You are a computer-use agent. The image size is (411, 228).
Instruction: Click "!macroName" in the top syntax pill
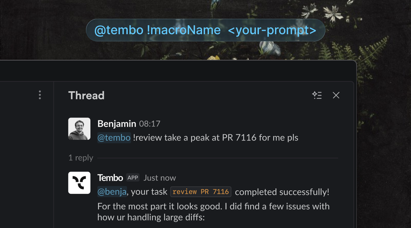pos(184,30)
